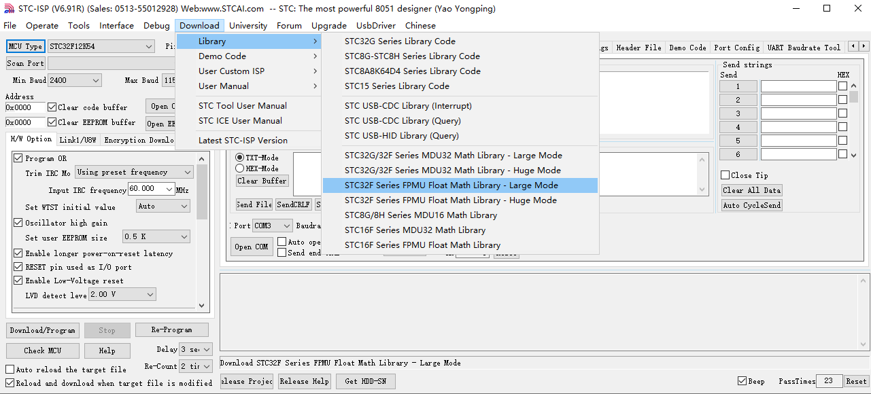
Task: Click the Scan Port button
Action: click(25, 63)
